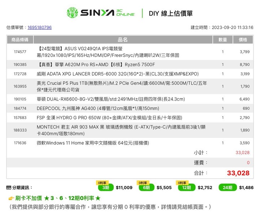
Task: Click the $1,486 installment amount
Action: pos(246,188)
